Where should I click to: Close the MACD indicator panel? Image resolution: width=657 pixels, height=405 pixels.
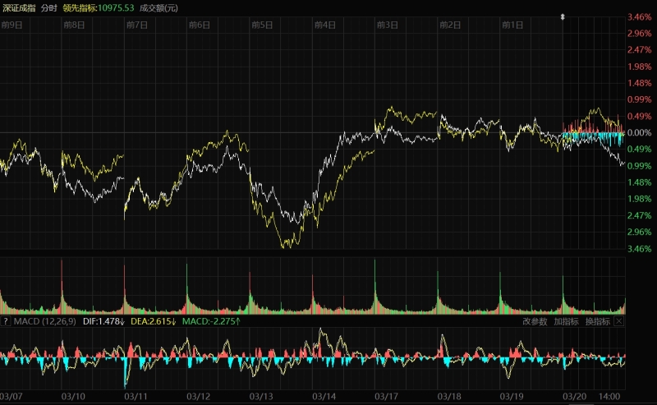(x=619, y=321)
